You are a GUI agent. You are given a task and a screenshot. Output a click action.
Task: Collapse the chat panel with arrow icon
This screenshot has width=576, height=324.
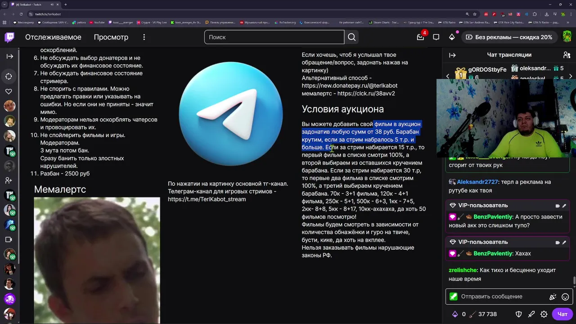pyautogui.click(x=452, y=55)
